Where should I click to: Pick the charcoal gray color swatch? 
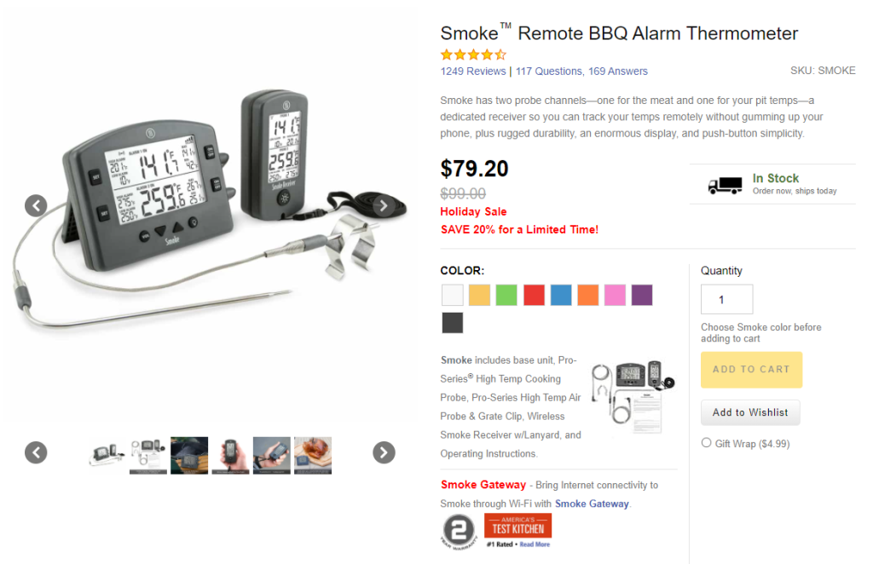coord(453,323)
